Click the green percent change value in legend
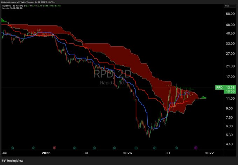 pyautogui.click(x=58, y=6)
